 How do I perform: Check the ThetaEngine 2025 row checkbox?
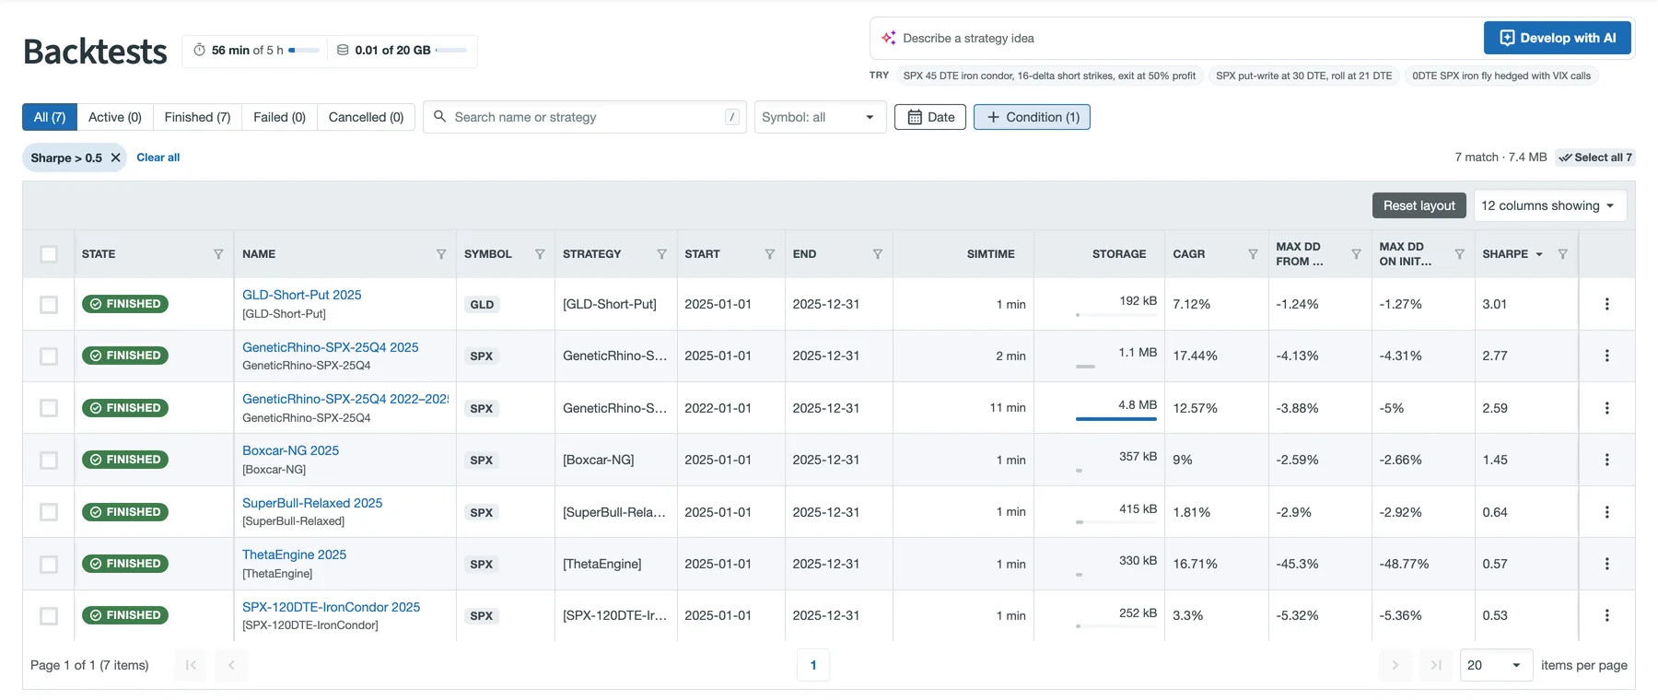[x=49, y=564]
